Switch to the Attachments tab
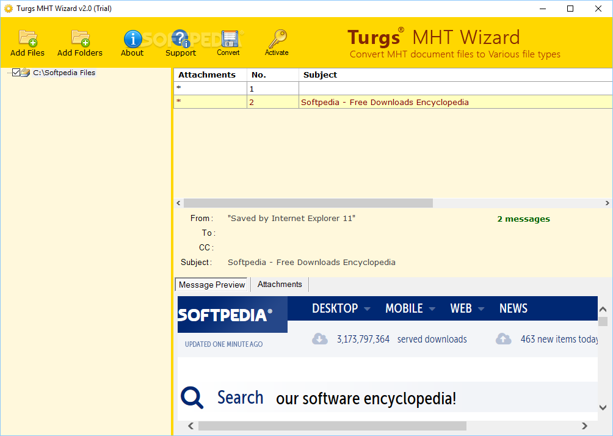The image size is (613, 436). tap(280, 285)
